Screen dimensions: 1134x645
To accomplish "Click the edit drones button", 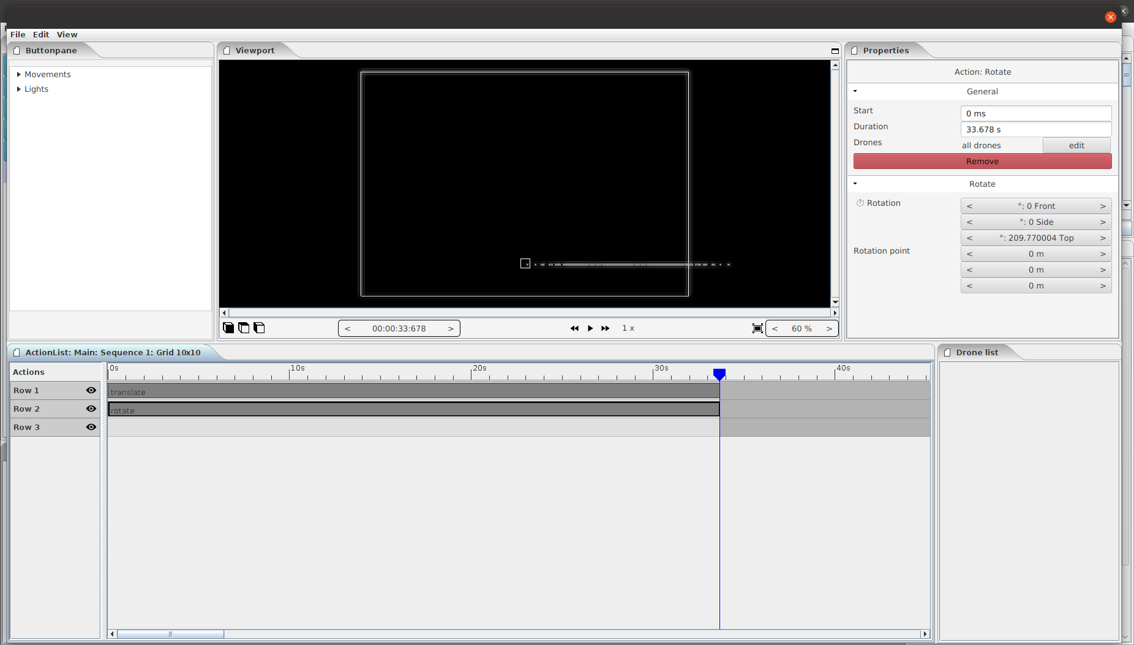I will click(1076, 145).
